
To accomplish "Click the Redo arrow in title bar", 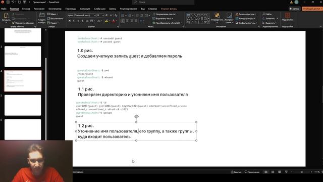I will pyautogui.click(x=20, y=2).
